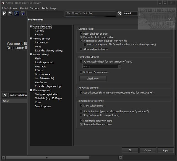Screen dimensions: 177x161
Task: Select Fonts in the settings tree
Action: click(38, 46)
